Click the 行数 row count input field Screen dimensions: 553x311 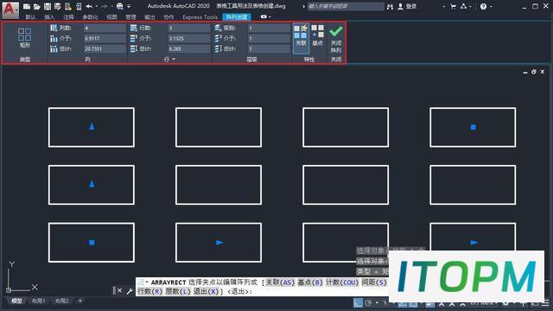pos(189,28)
